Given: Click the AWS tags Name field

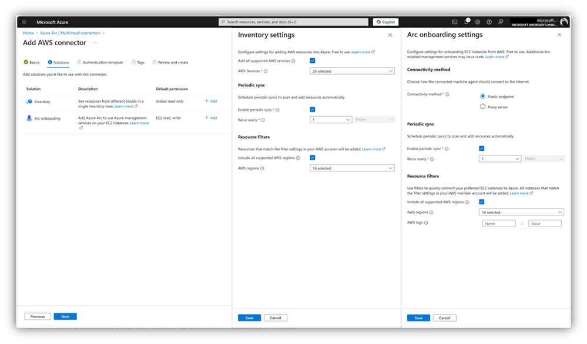Looking at the screenshot, I should click(499, 224).
